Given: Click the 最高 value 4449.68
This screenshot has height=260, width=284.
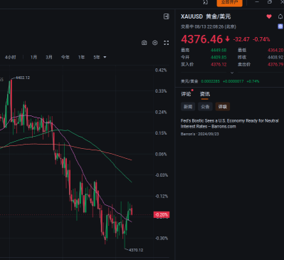Looking at the screenshot, I should click(219, 50).
